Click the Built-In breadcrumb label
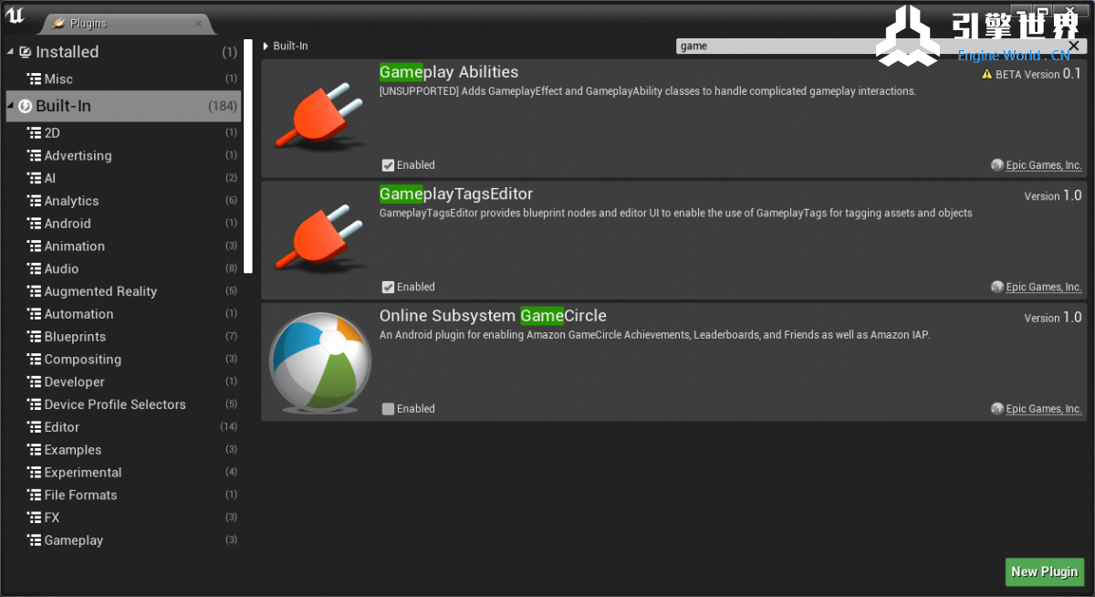1095x597 pixels. (290, 46)
